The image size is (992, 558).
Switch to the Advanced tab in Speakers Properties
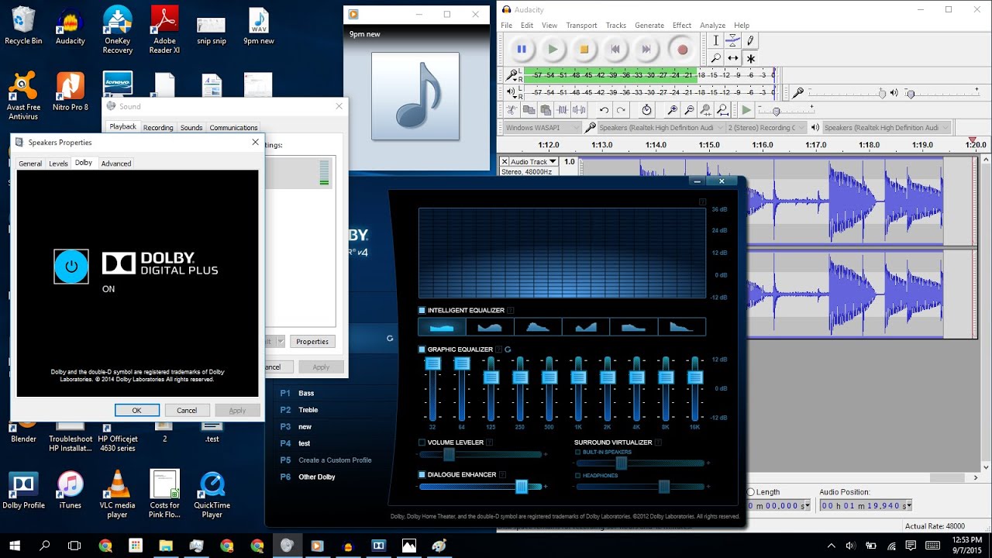pyautogui.click(x=116, y=164)
